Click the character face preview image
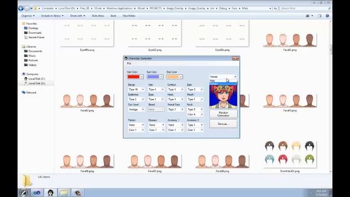This screenshot has height=197, width=350. pyautogui.click(x=223, y=96)
